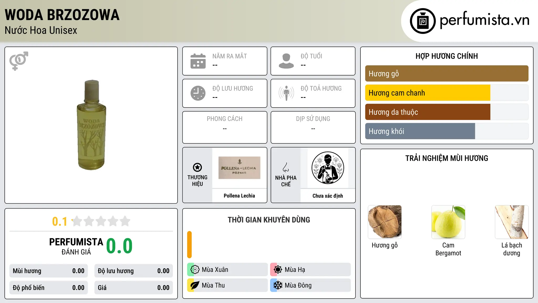The width and height of the screenshot is (538, 303).
Task: Open the Pollena-Lechia Poznań brand logo image
Action: pos(239,168)
